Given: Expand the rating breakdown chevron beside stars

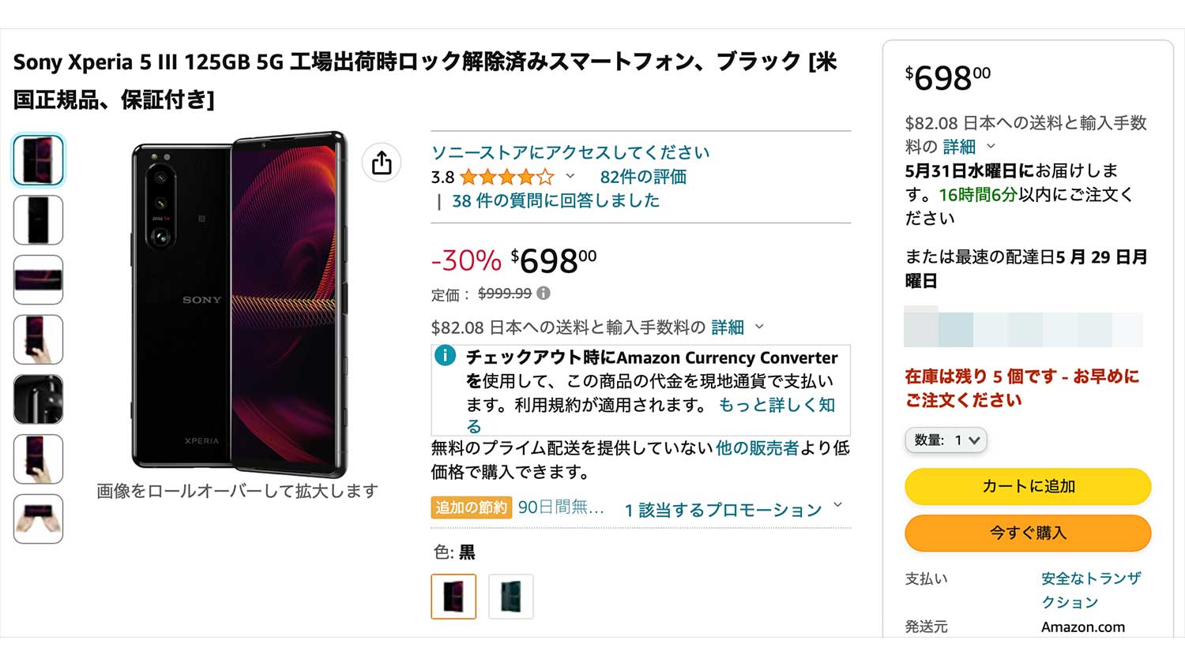Looking at the screenshot, I should click(570, 177).
